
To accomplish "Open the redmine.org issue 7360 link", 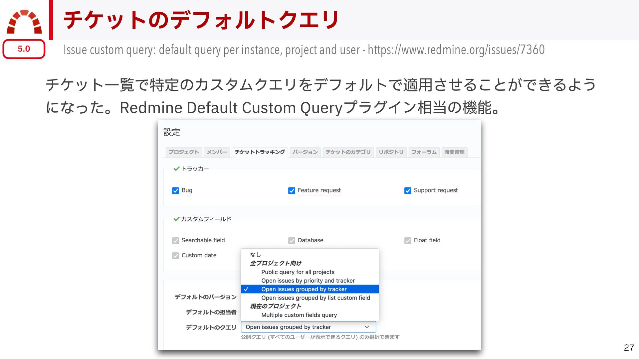I will coord(456,50).
